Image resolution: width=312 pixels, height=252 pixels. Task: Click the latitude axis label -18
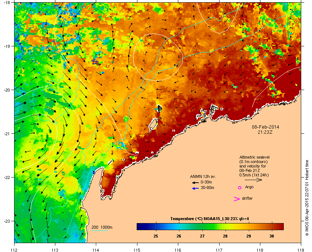(x=7, y=3)
